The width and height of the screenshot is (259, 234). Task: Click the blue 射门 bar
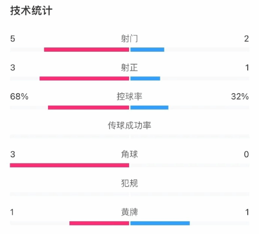click(147, 50)
